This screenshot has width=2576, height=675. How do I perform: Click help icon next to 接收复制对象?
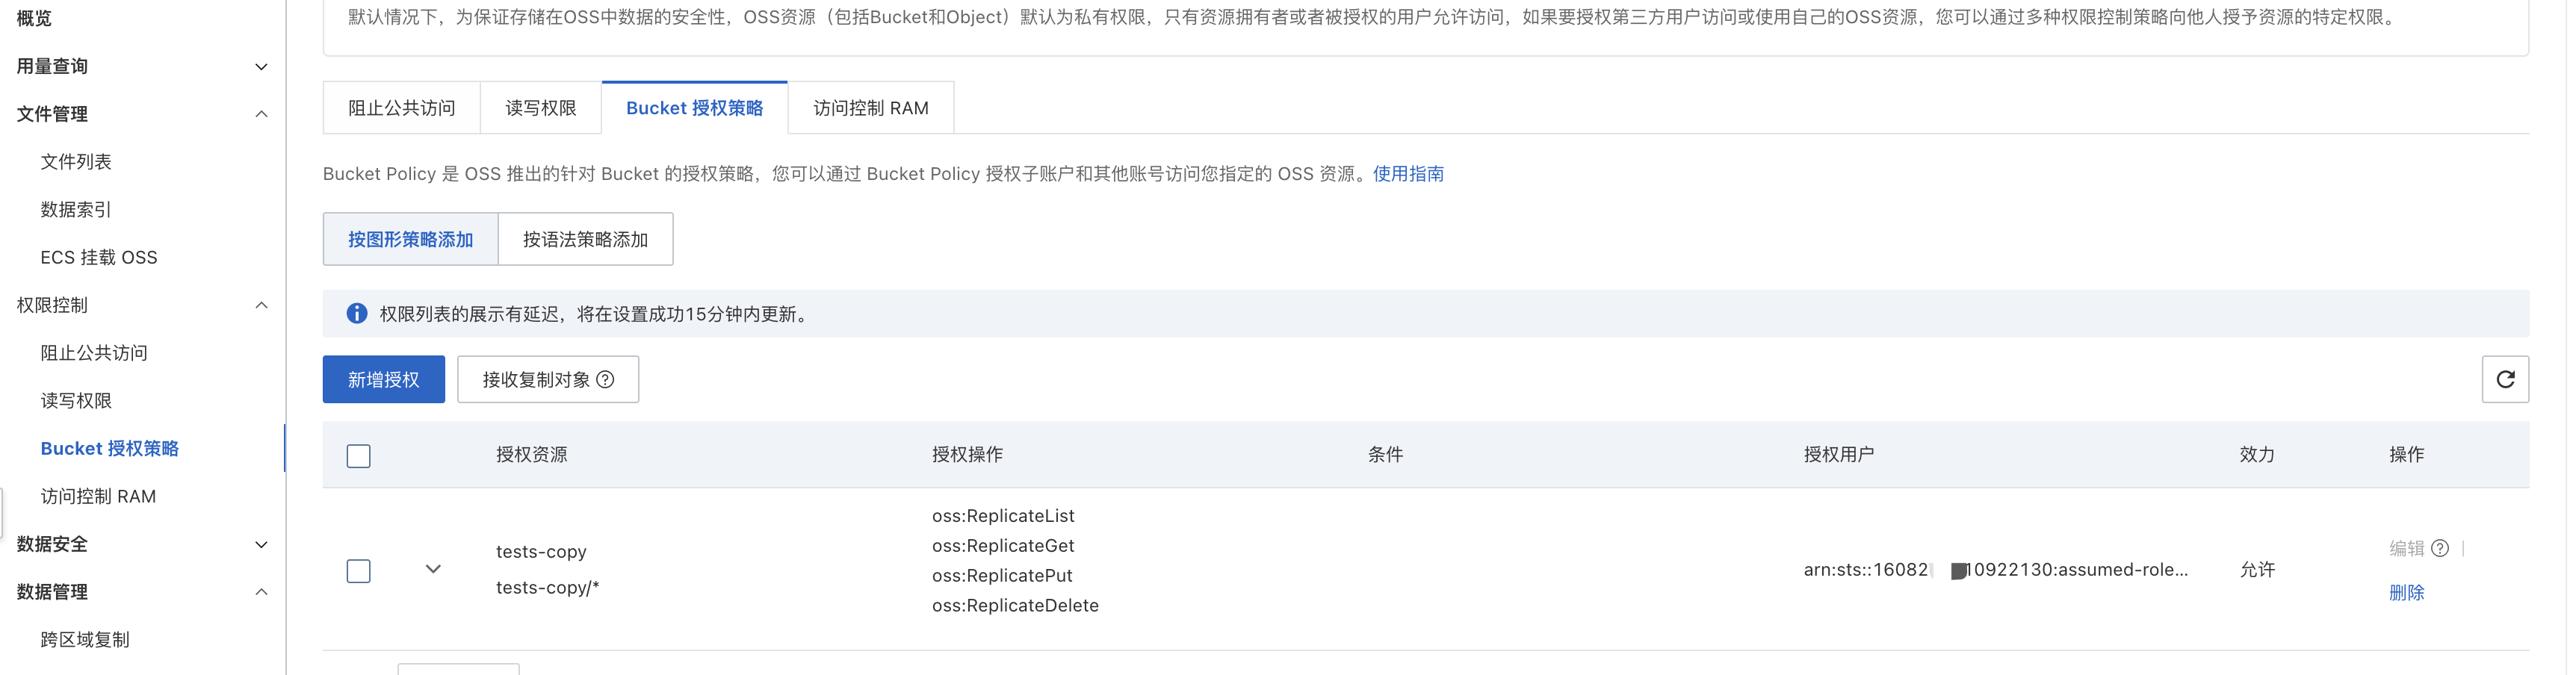(x=607, y=380)
